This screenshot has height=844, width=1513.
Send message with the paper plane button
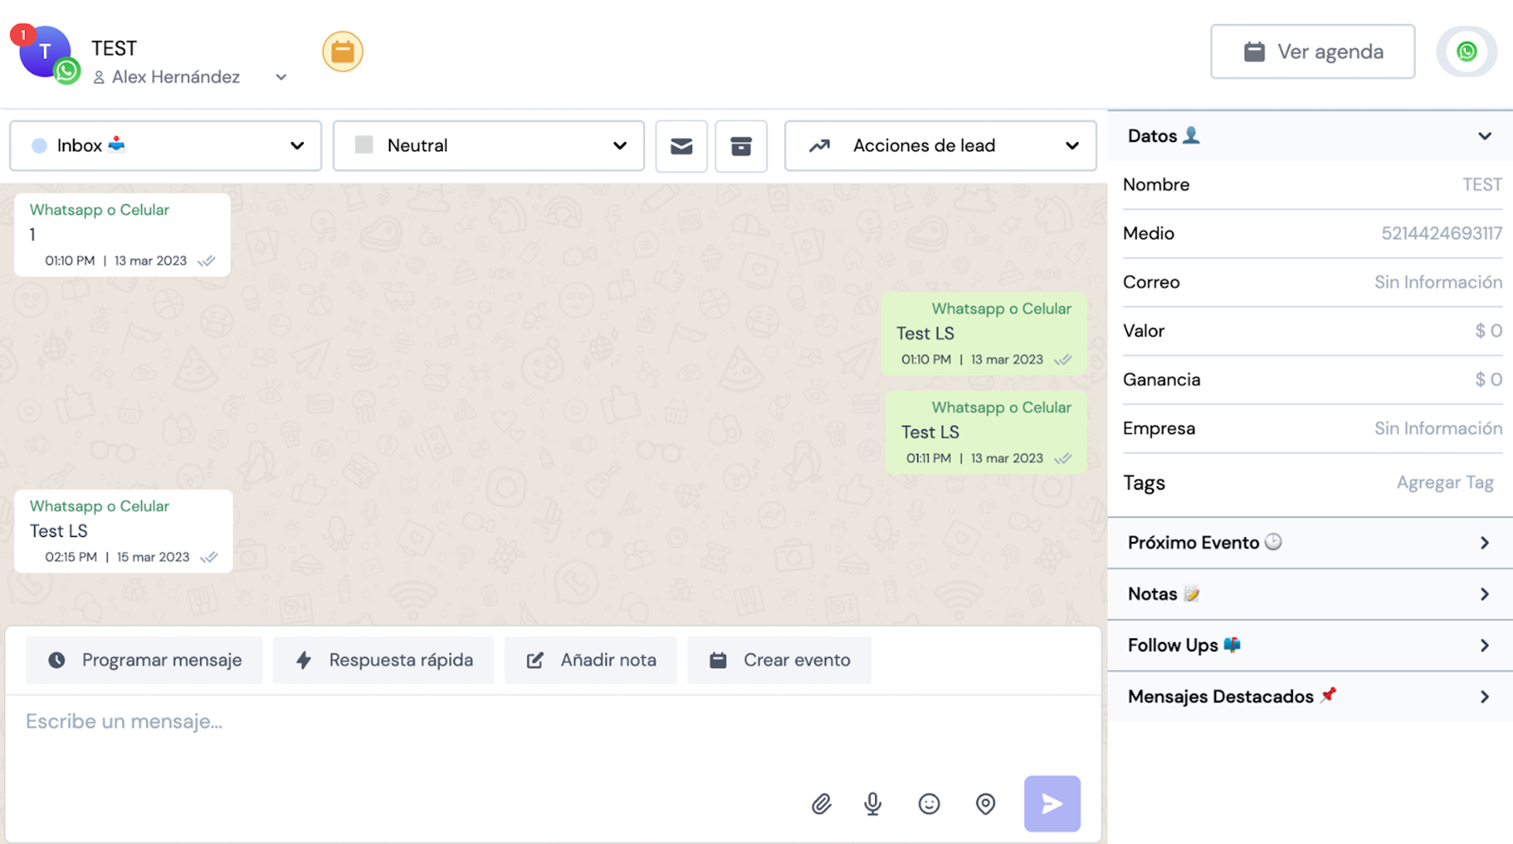(x=1052, y=803)
